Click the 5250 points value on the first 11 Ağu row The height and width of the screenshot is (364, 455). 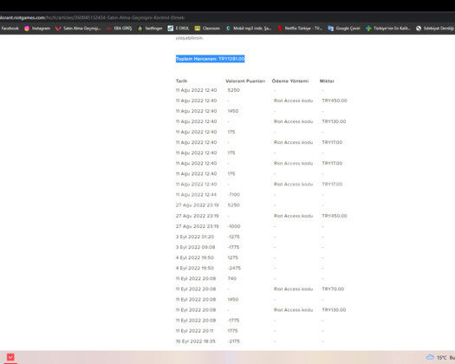(x=234, y=90)
